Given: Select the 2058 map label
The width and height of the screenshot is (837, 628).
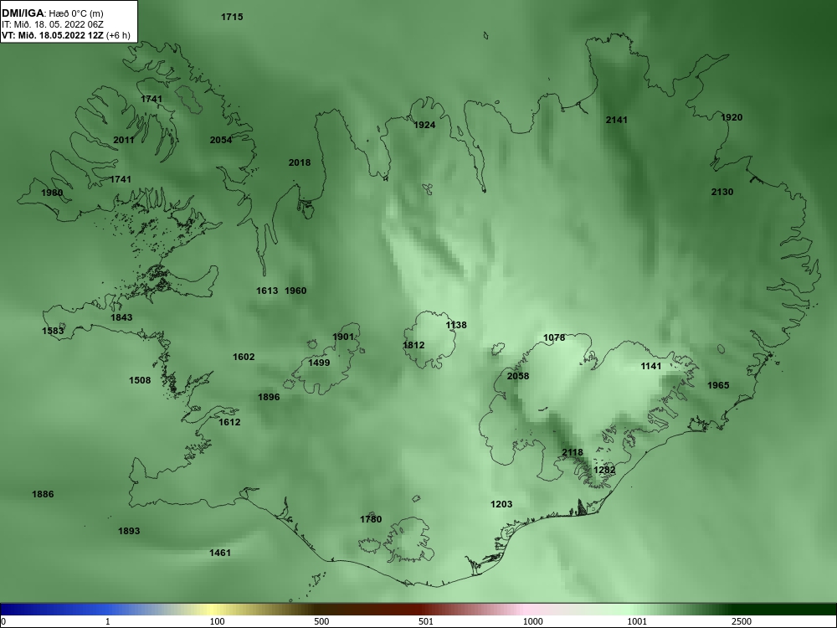Looking at the screenshot, I should click(518, 376).
